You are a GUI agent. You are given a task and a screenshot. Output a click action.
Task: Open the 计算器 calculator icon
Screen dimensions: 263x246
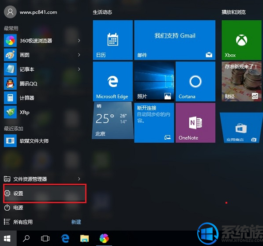[10, 98]
